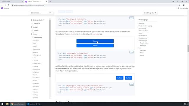Click the lower half-width blue Button example
Screen dimensions: 189x106
tap(95, 46)
